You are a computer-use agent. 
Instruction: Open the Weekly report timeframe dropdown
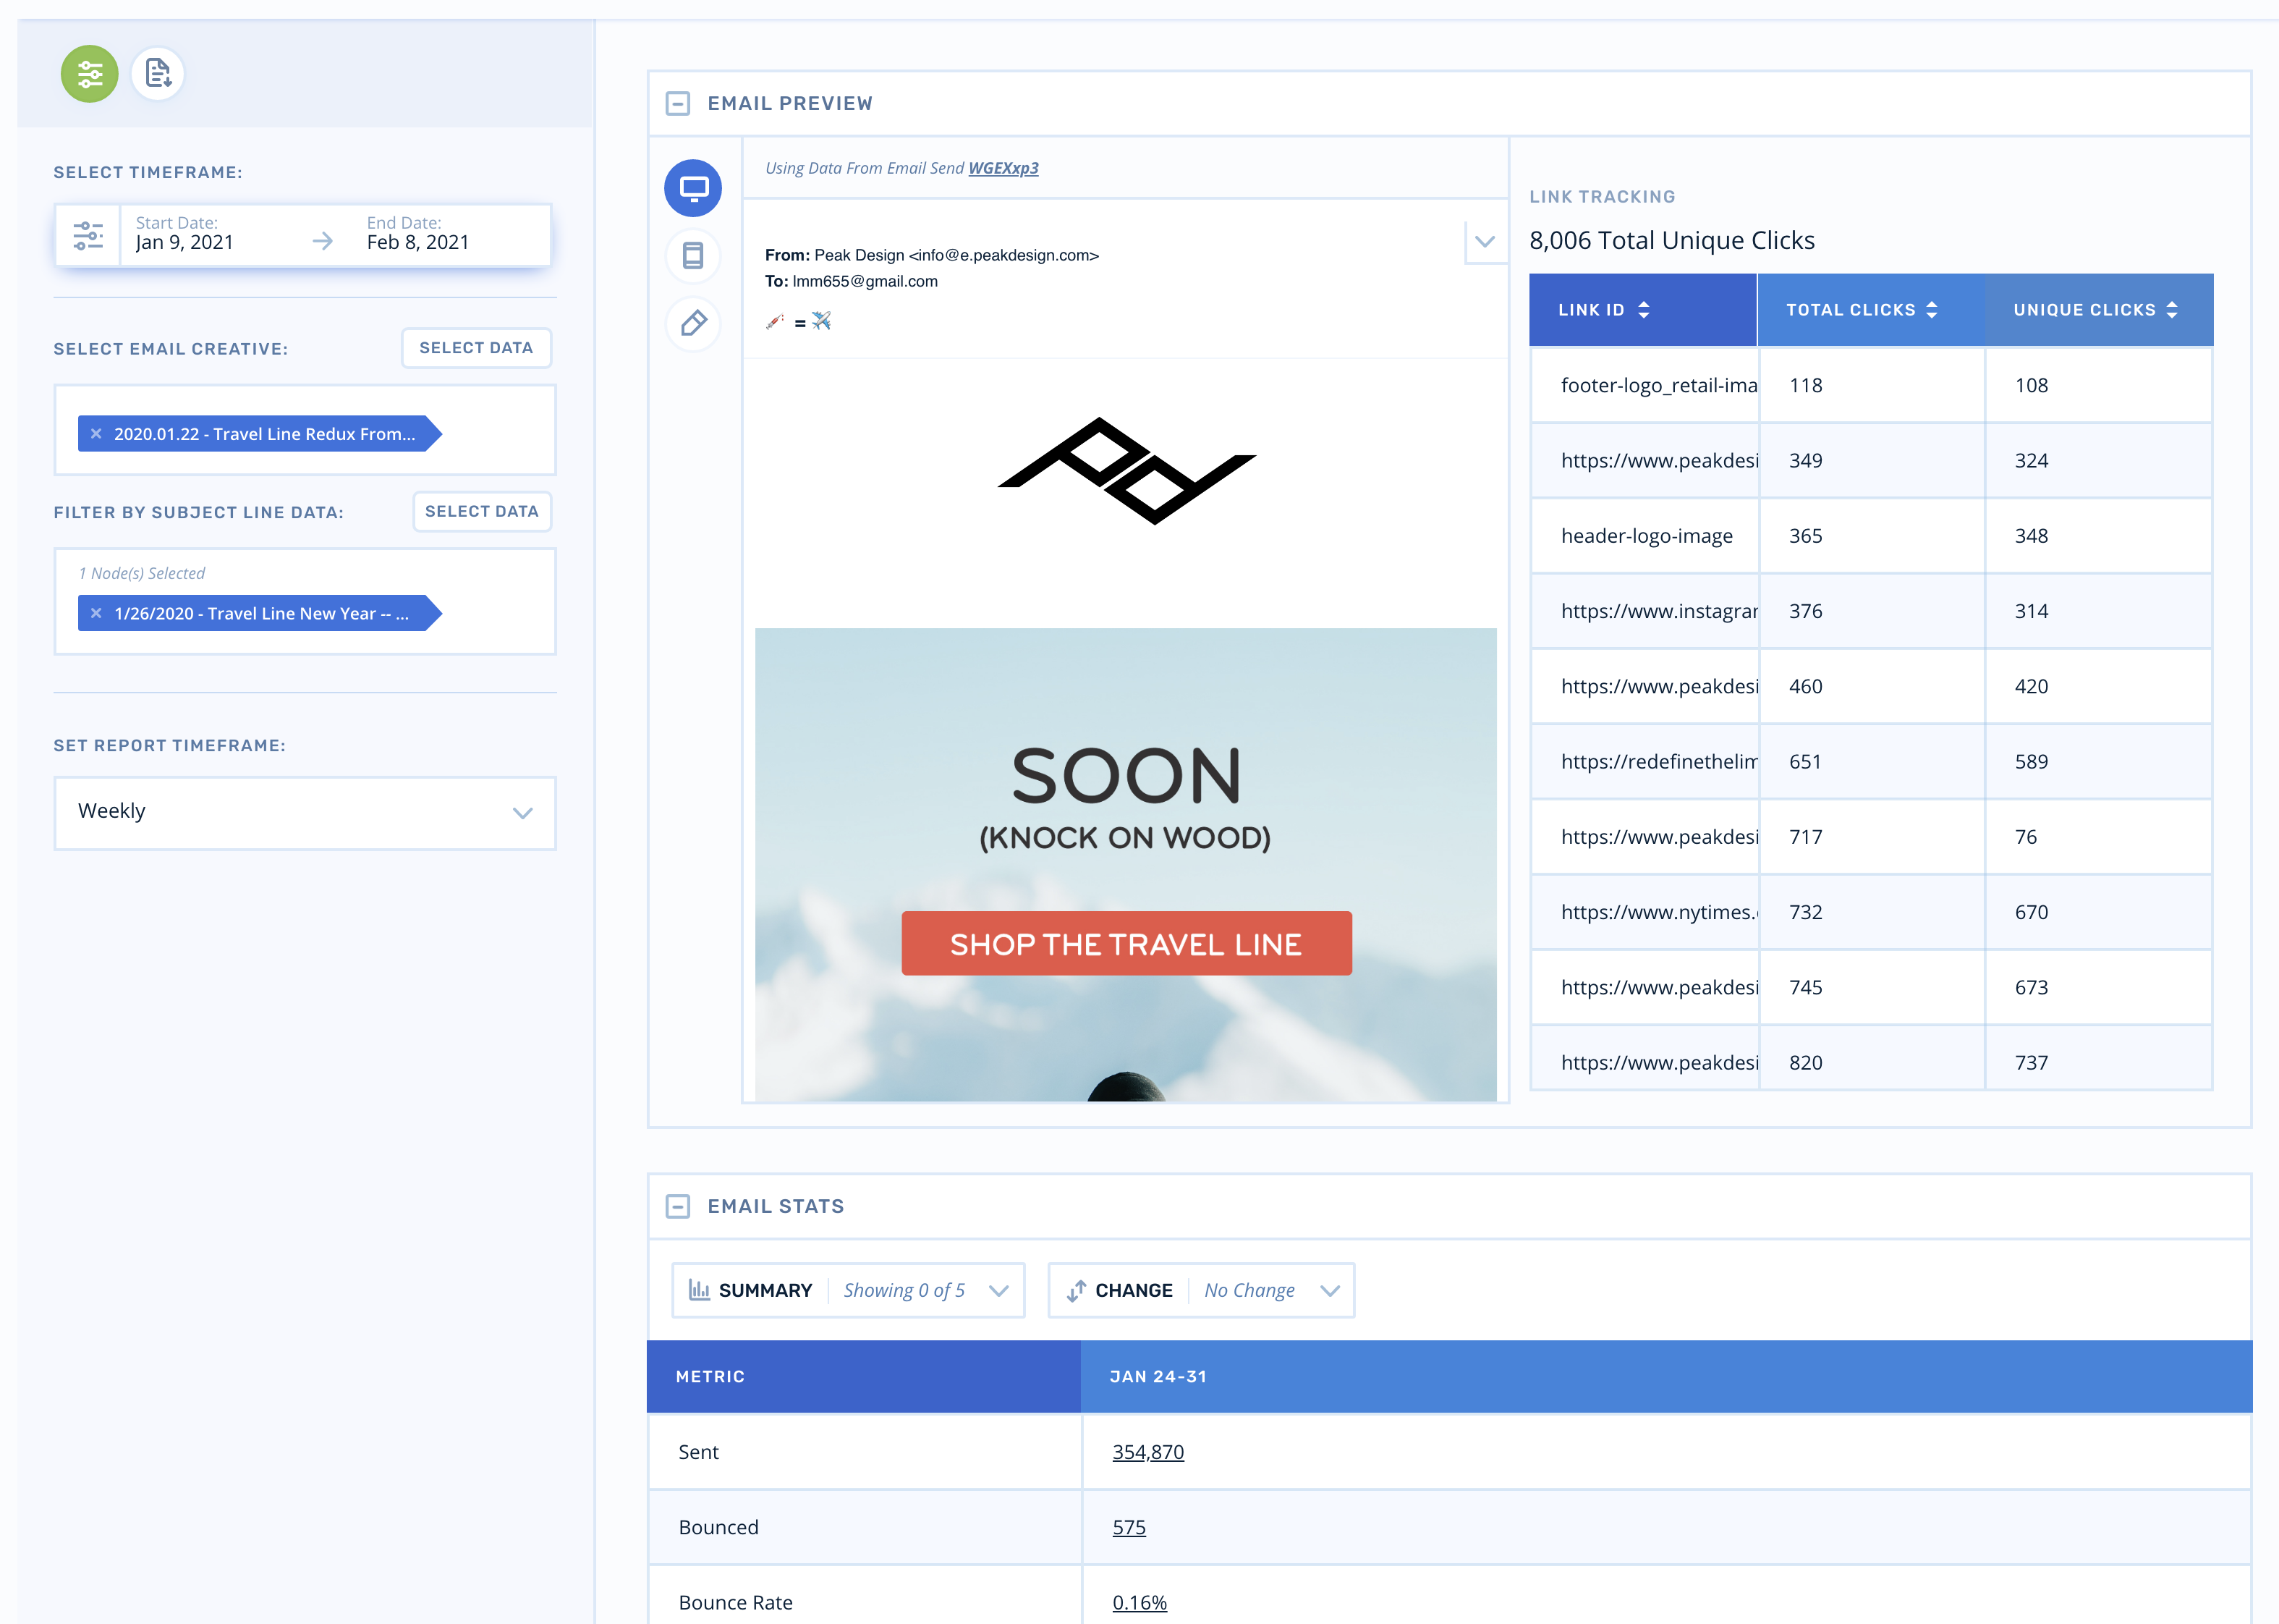304,812
